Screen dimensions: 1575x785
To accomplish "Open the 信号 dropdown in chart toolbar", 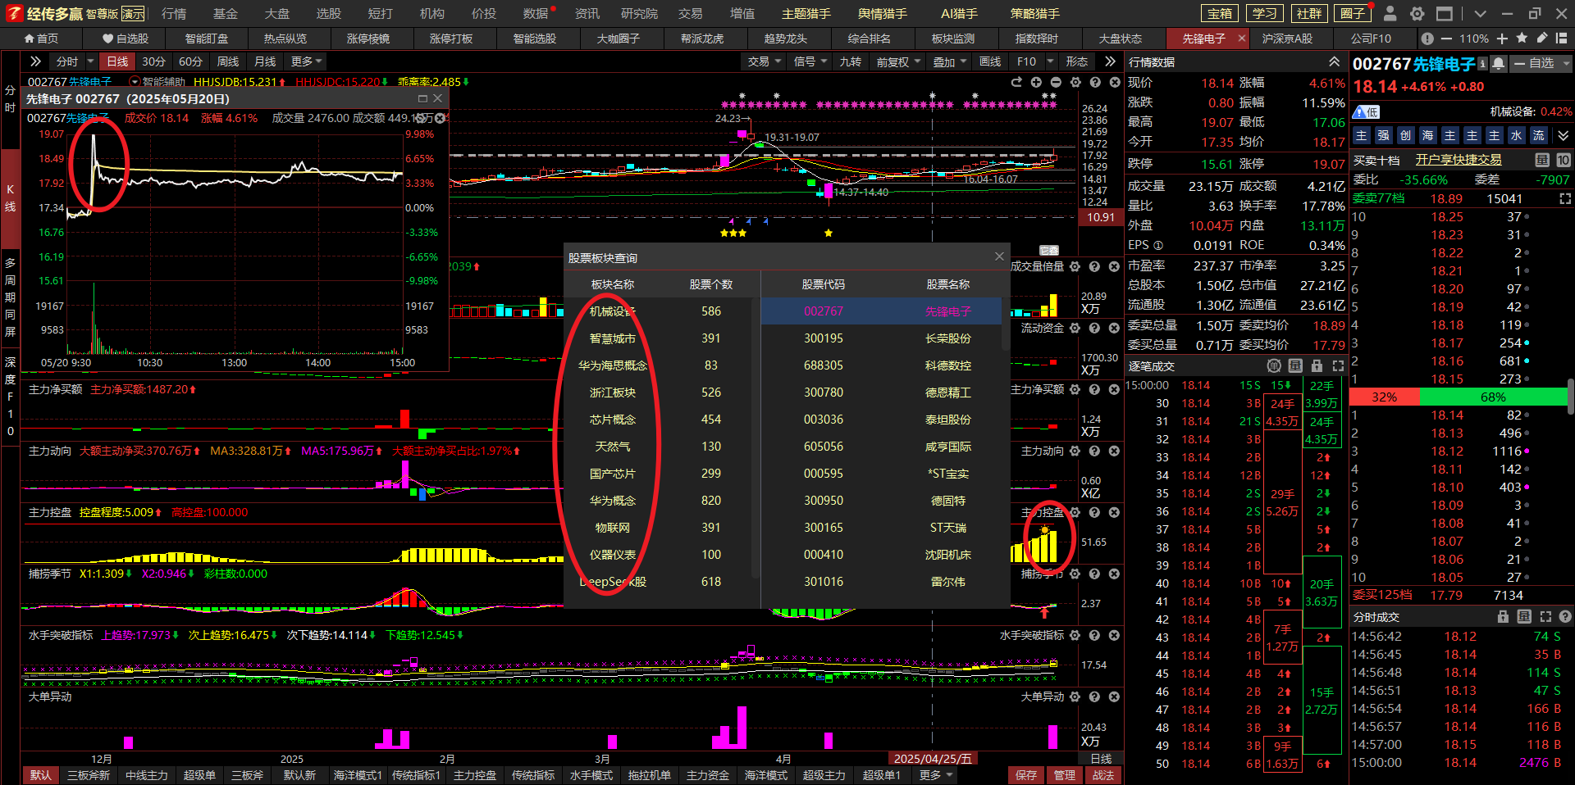I will 810,61.
